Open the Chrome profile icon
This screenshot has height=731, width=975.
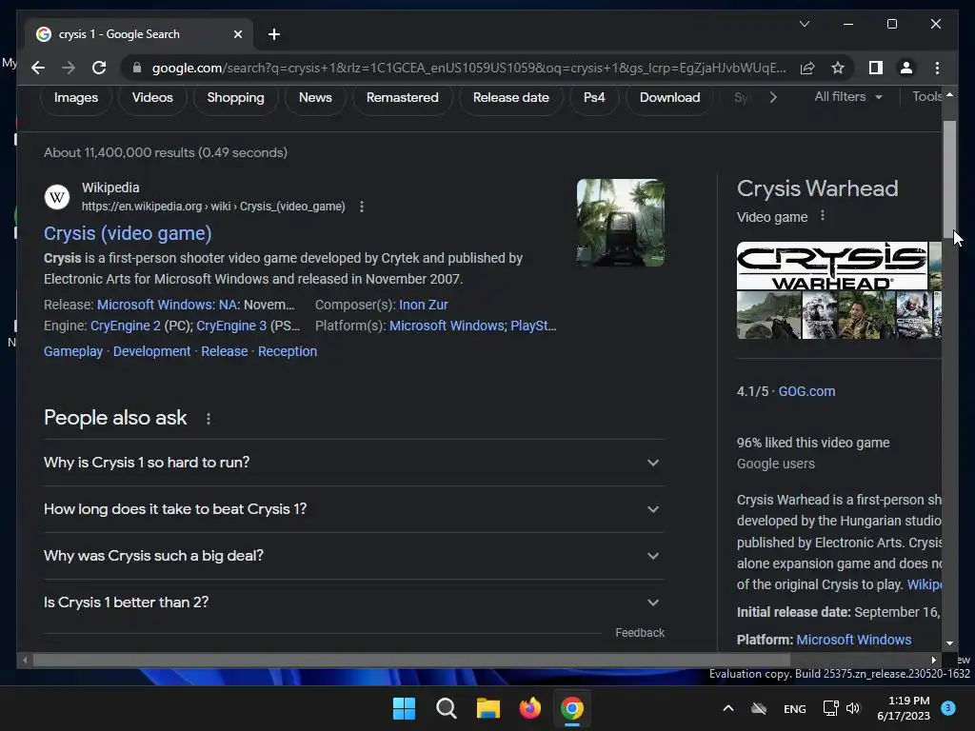pos(906,68)
